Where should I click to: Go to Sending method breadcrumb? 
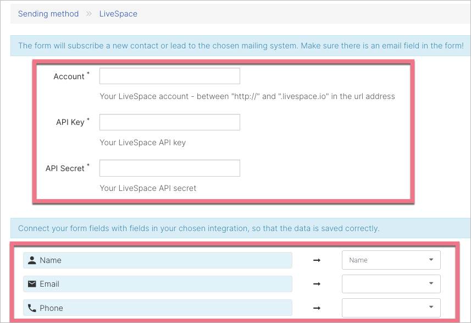click(x=48, y=14)
